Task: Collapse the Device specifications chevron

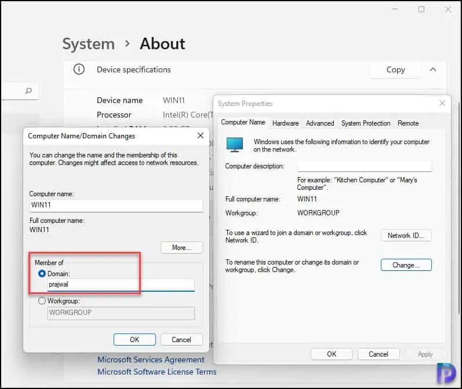Action: tap(432, 69)
